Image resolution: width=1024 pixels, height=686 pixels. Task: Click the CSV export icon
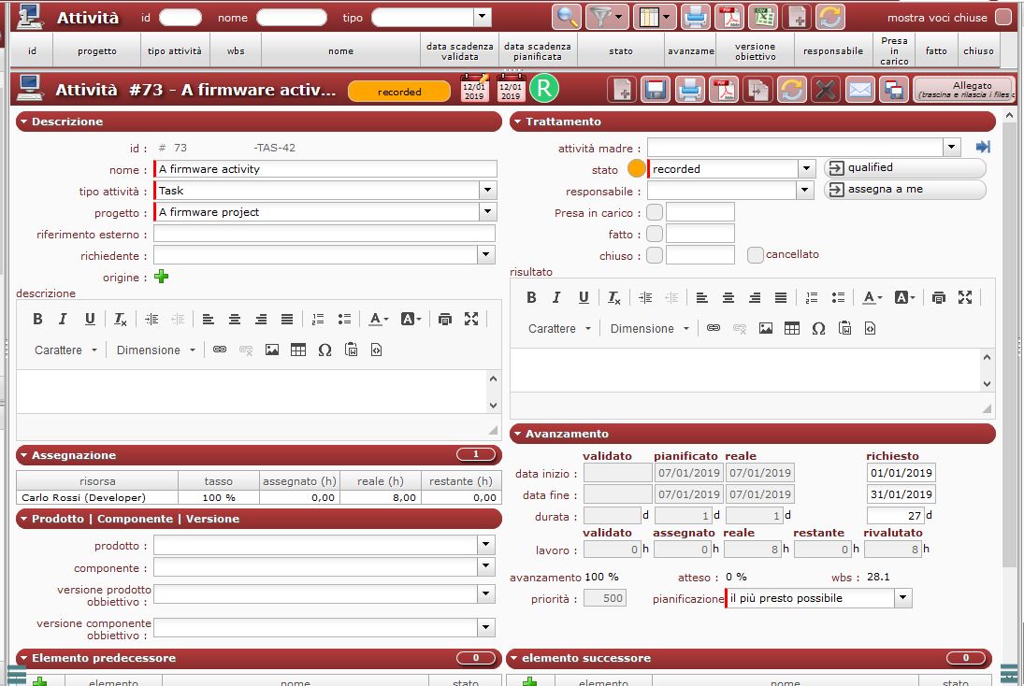tap(763, 17)
